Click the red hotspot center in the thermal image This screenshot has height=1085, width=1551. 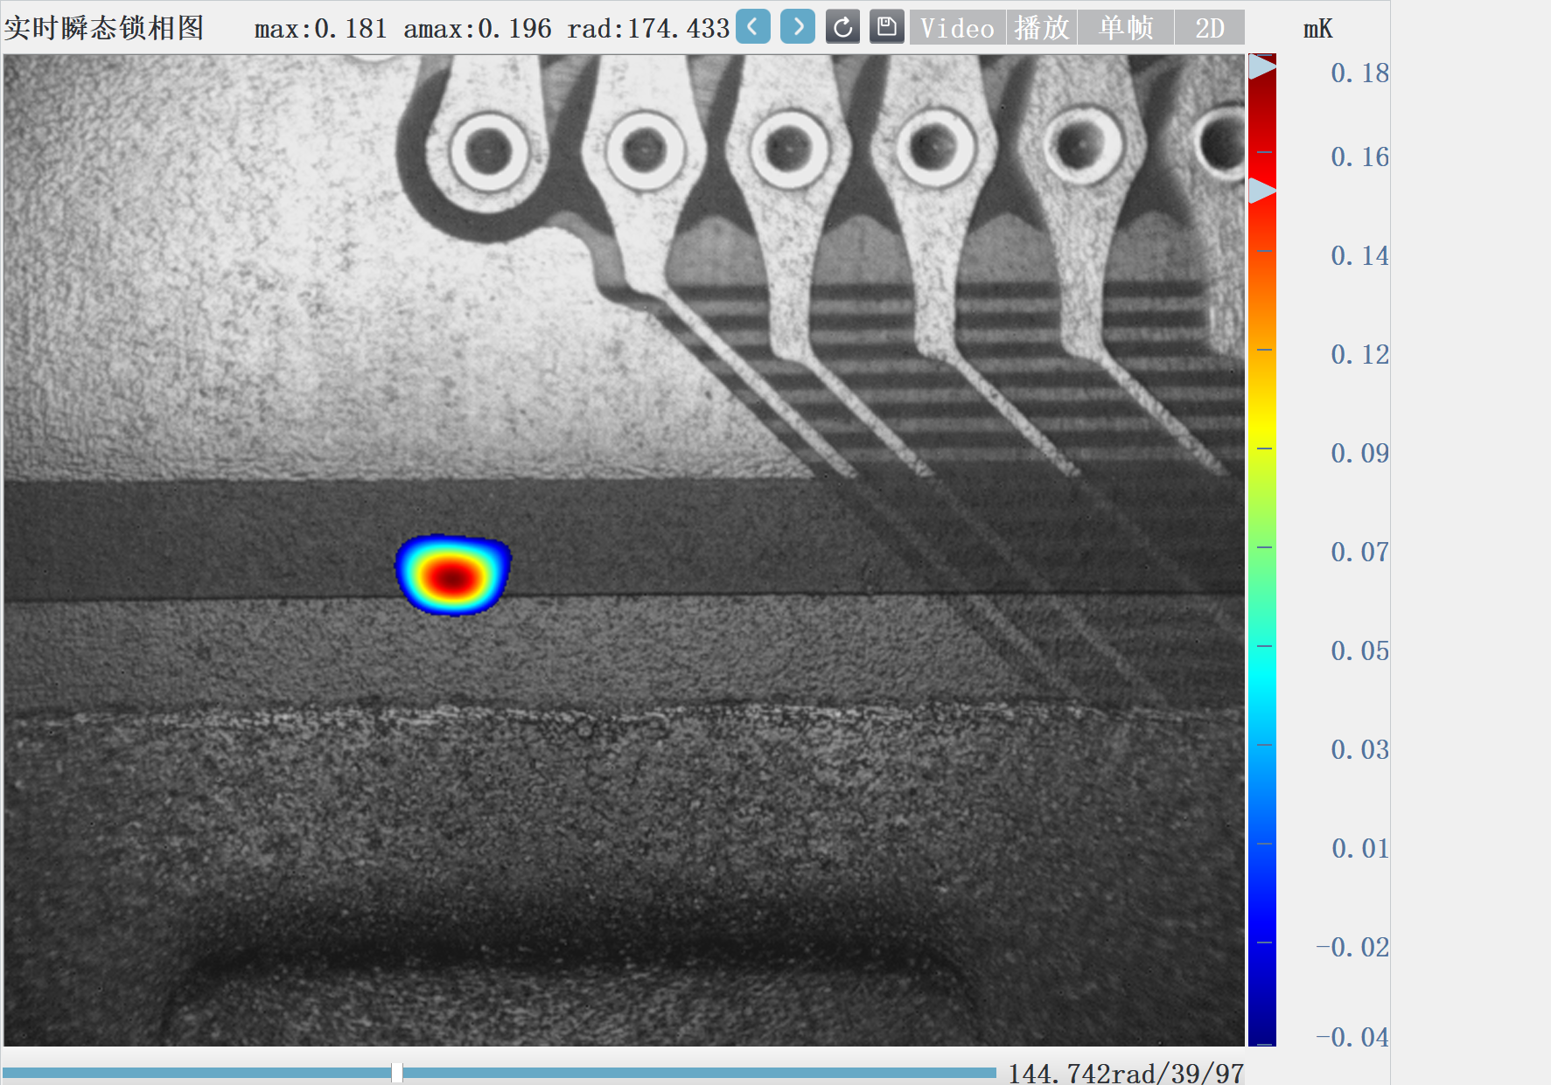[452, 577]
